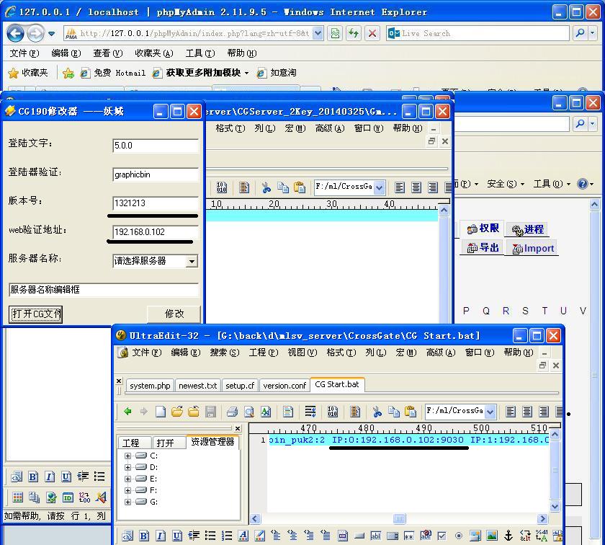Select the 工程 panel tab in UltraEdit

(131, 443)
